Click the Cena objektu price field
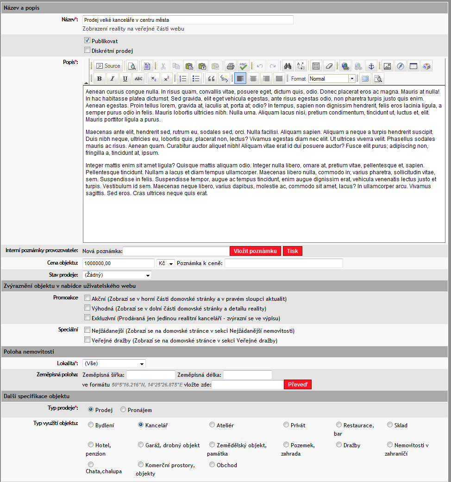Image resolution: width=451 pixels, height=482 pixels. [118, 263]
